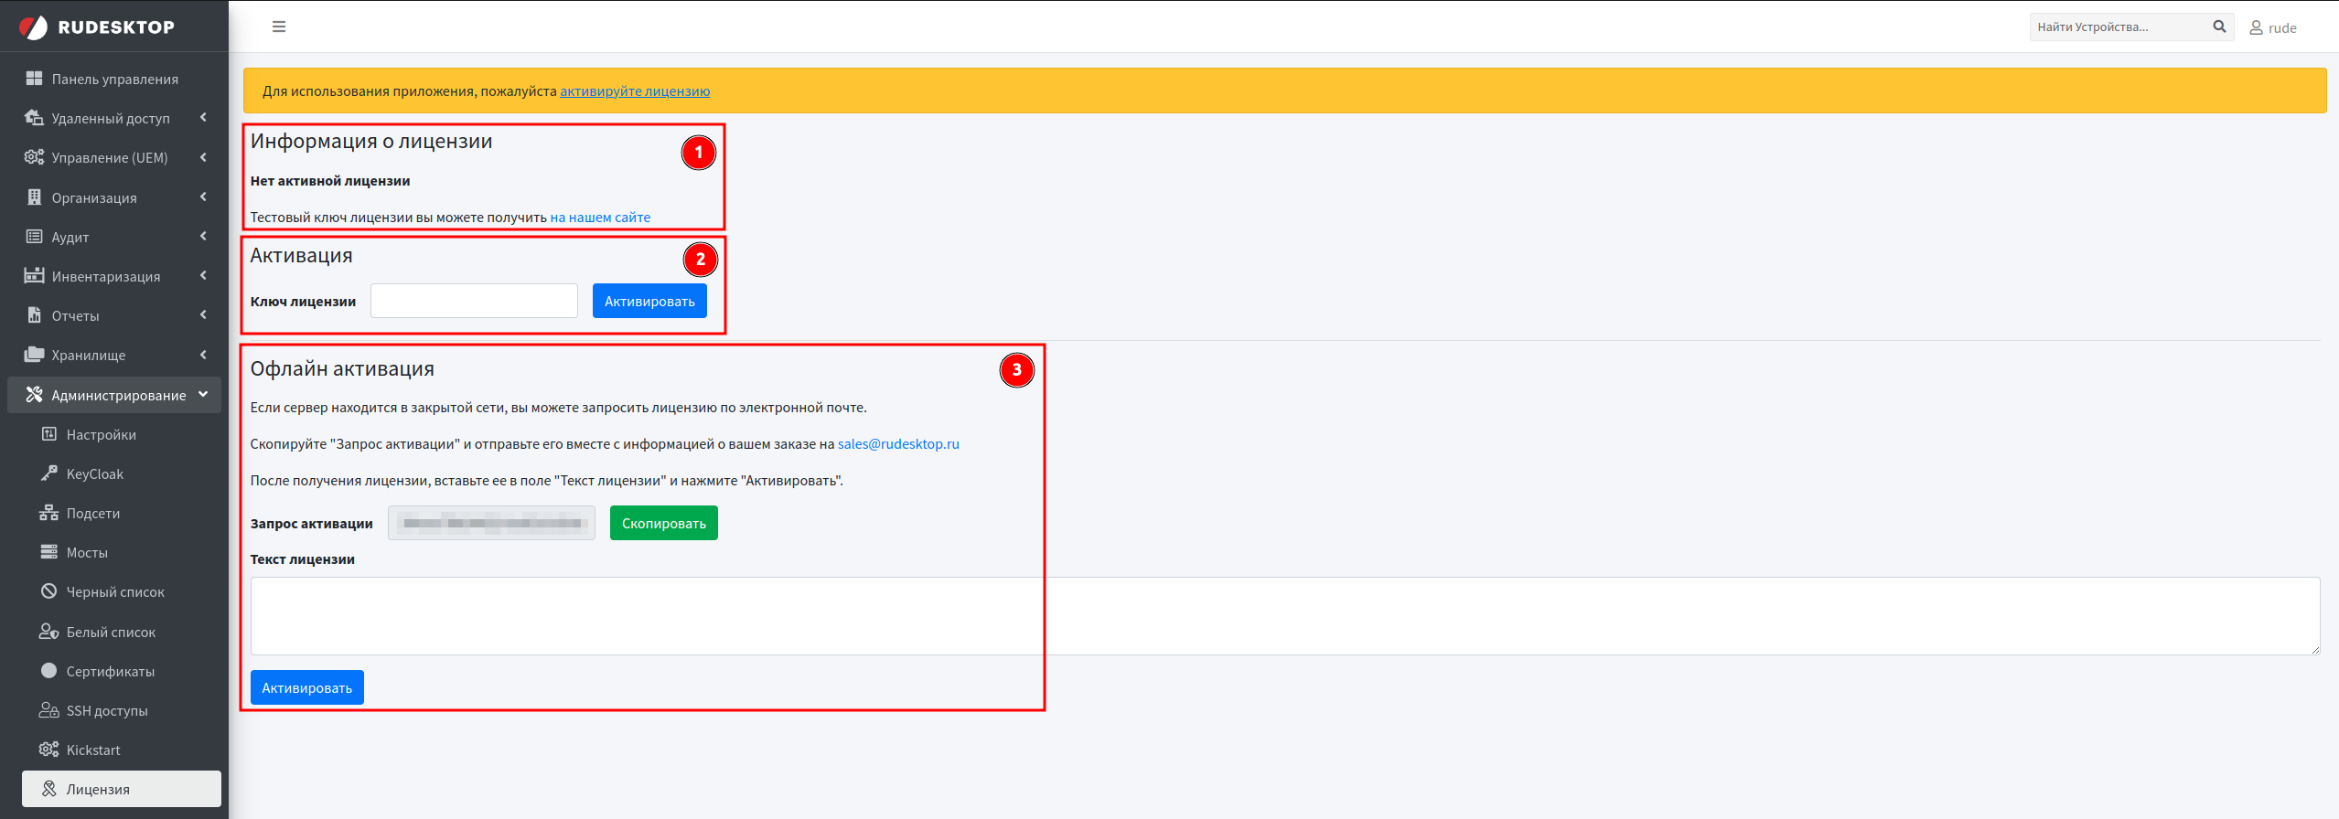Click the Организация building icon
Image resolution: width=2339 pixels, height=819 pixels.
[x=34, y=197]
